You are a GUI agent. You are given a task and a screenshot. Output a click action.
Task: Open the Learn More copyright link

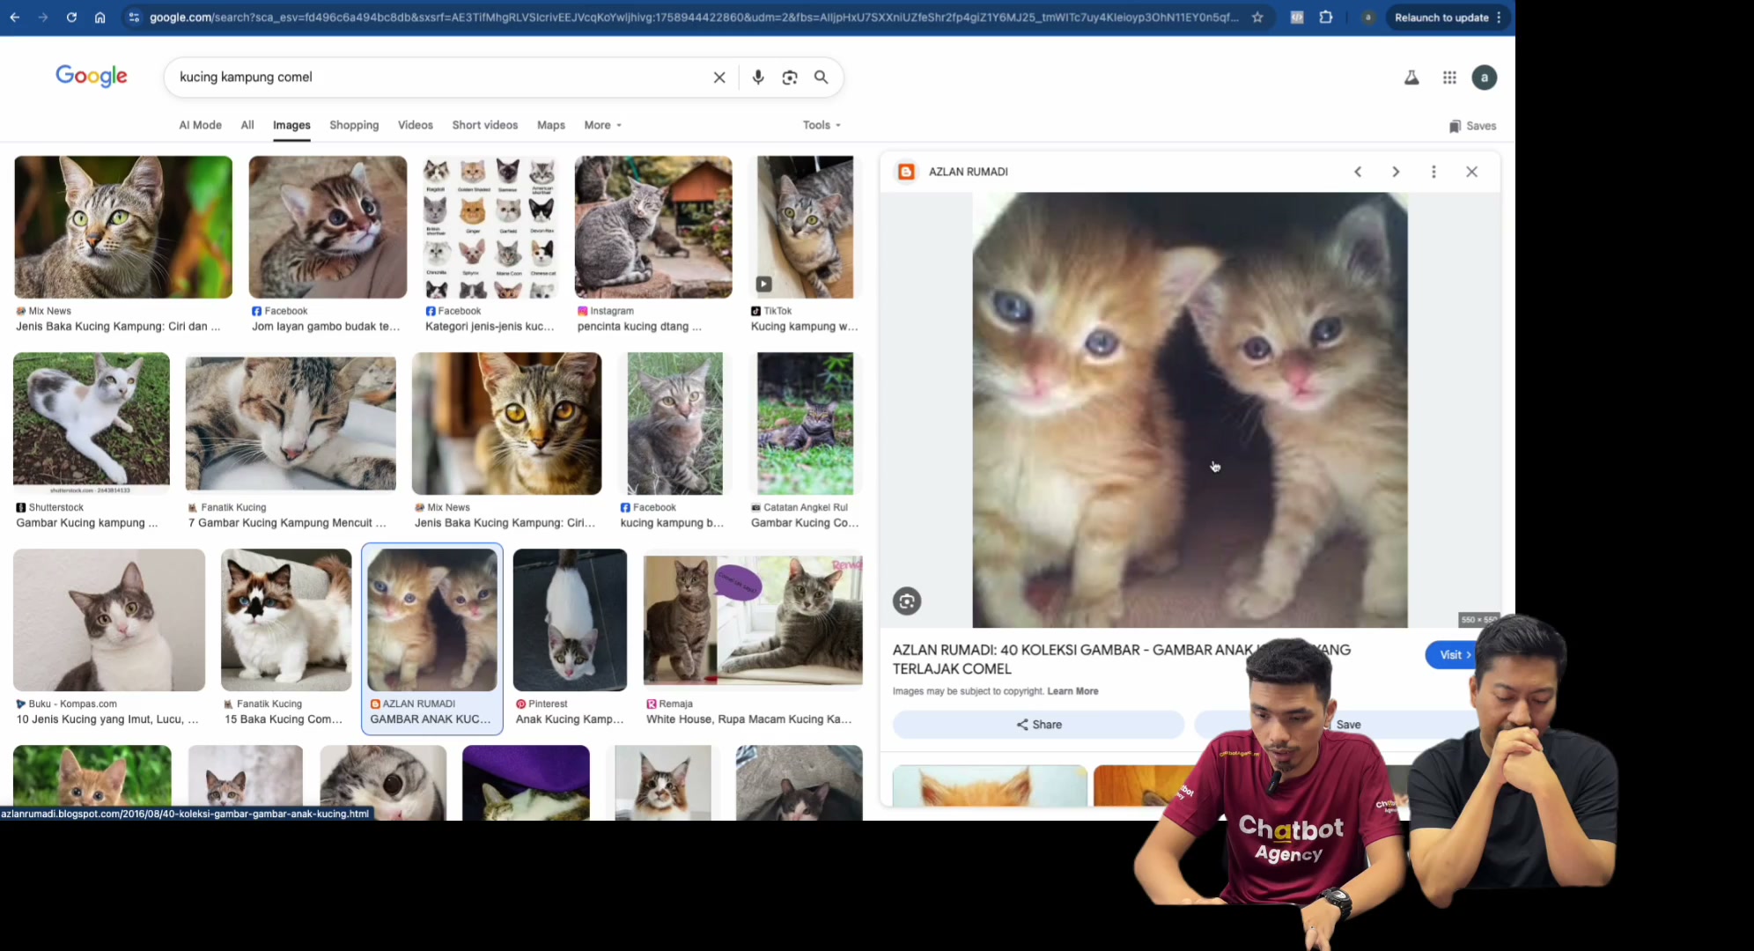[x=1072, y=691]
